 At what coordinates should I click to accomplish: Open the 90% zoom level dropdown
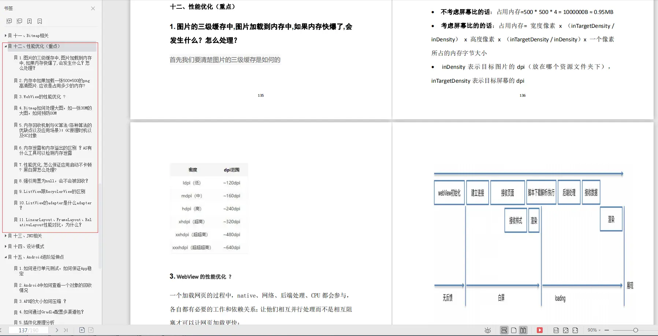594,330
